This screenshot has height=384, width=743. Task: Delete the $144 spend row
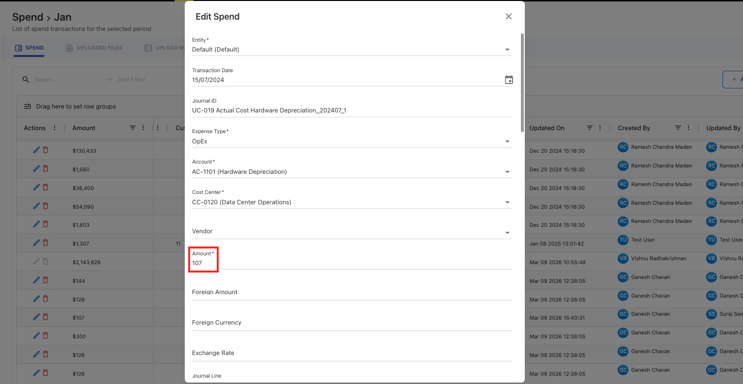pyautogui.click(x=46, y=280)
